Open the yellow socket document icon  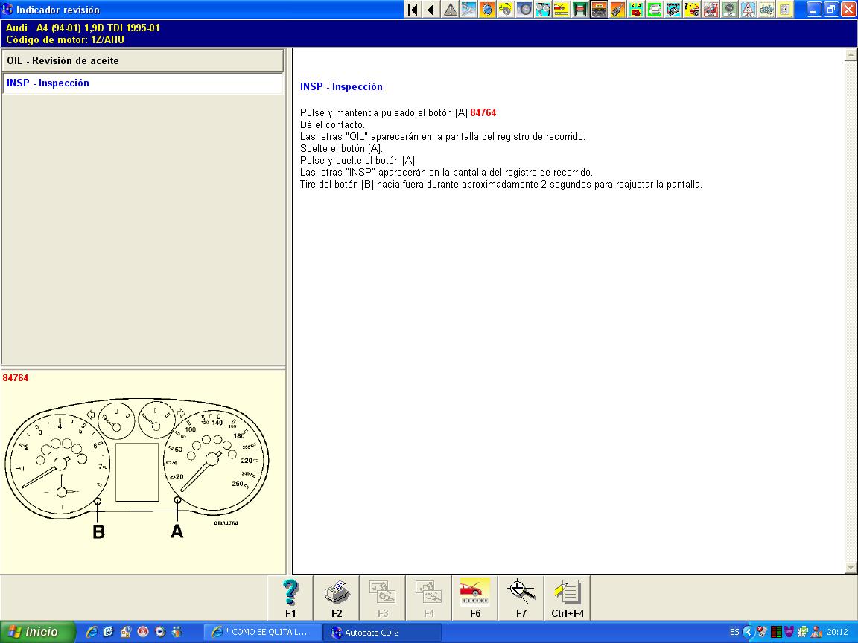click(x=785, y=9)
